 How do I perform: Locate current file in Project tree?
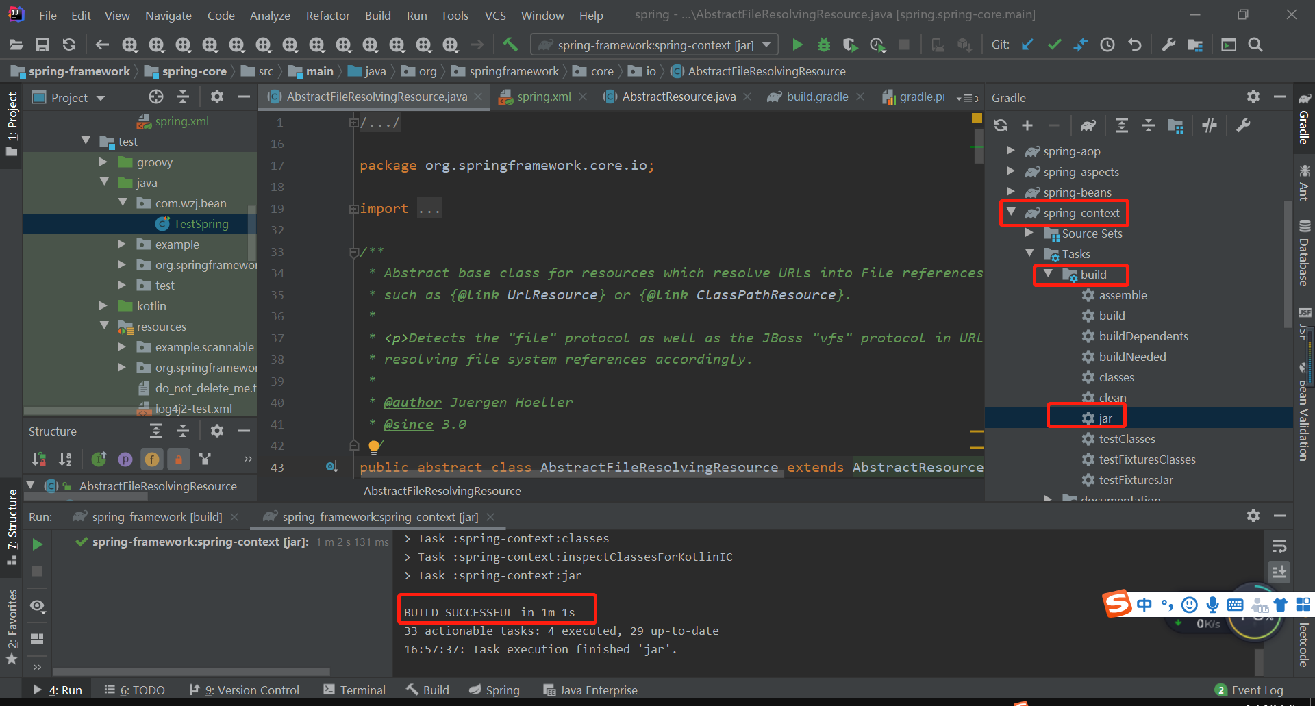coord(156,97)
